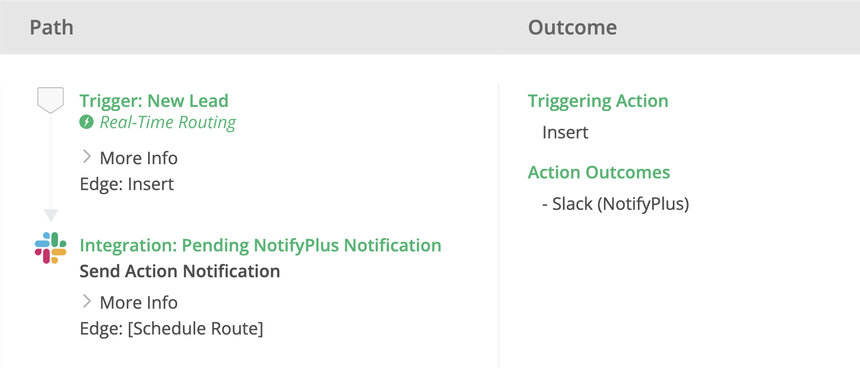
Task: Click More Info text above Edge: [Schedule Route]
Action: pyautogui.click(x=138, y=303)
